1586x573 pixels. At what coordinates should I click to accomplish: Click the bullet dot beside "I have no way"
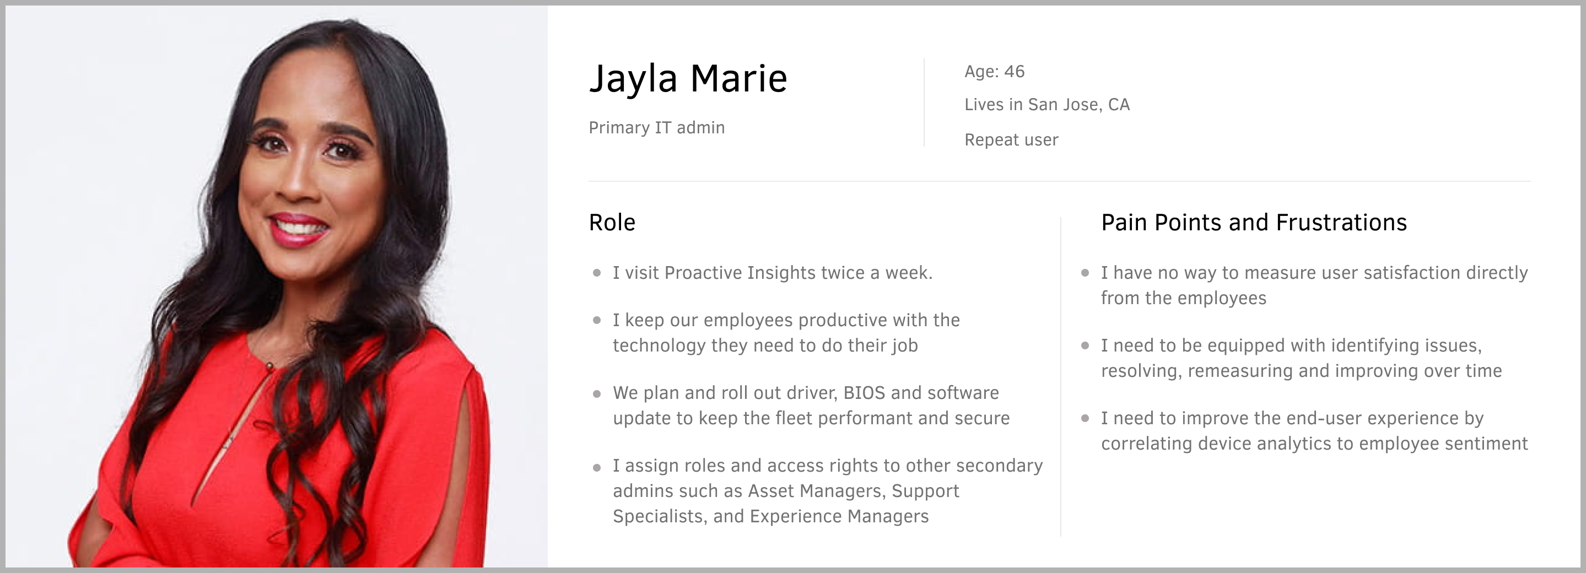point(1085,273)
